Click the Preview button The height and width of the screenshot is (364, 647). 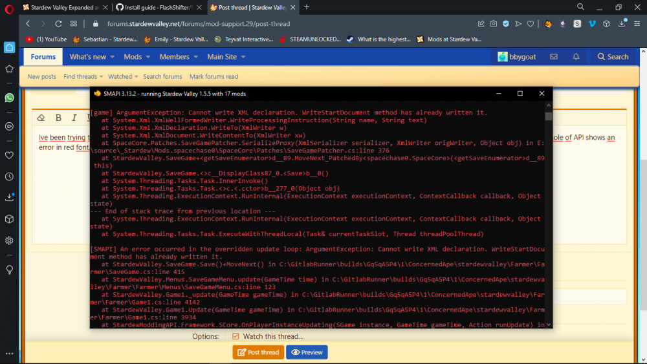click(307, 352)
